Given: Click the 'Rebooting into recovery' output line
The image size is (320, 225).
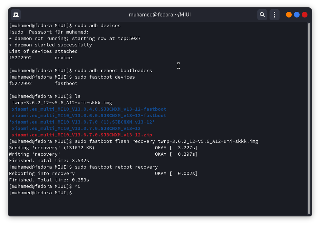Looking at the screenshot, I should [42, 174].
